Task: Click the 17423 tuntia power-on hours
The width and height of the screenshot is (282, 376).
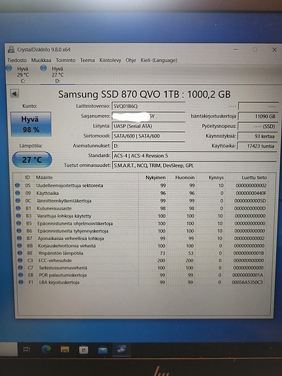Action: [257, 146]
